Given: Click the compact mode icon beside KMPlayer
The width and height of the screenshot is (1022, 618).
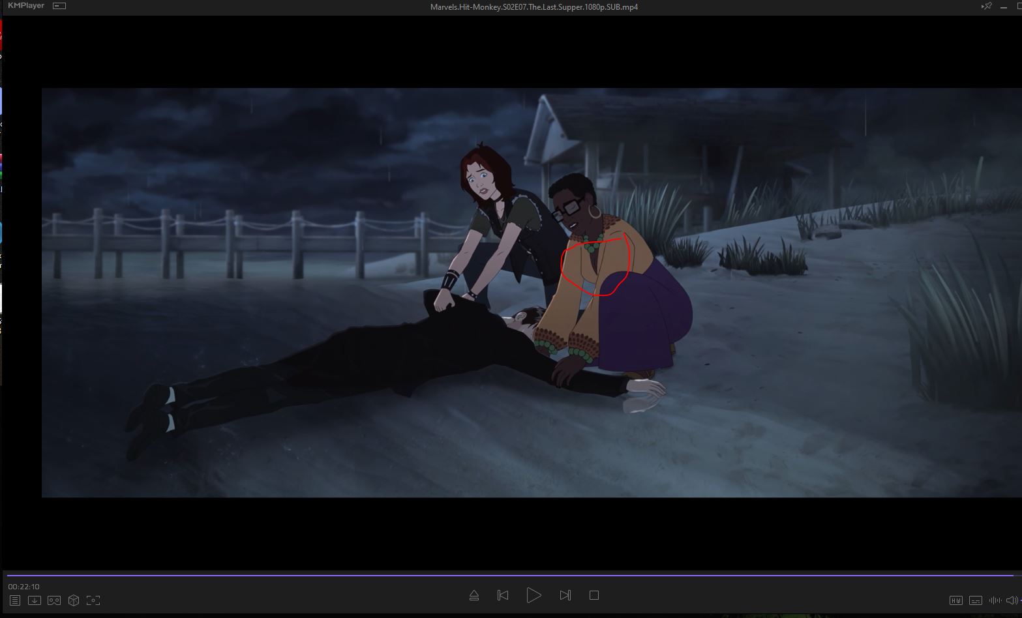Looking at the screenshot, I should point(59,6).
